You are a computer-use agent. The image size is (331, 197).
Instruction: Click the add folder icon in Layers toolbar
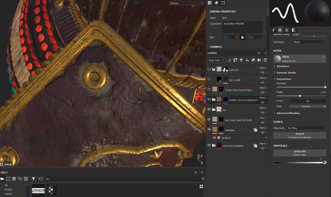click(259, 60)
